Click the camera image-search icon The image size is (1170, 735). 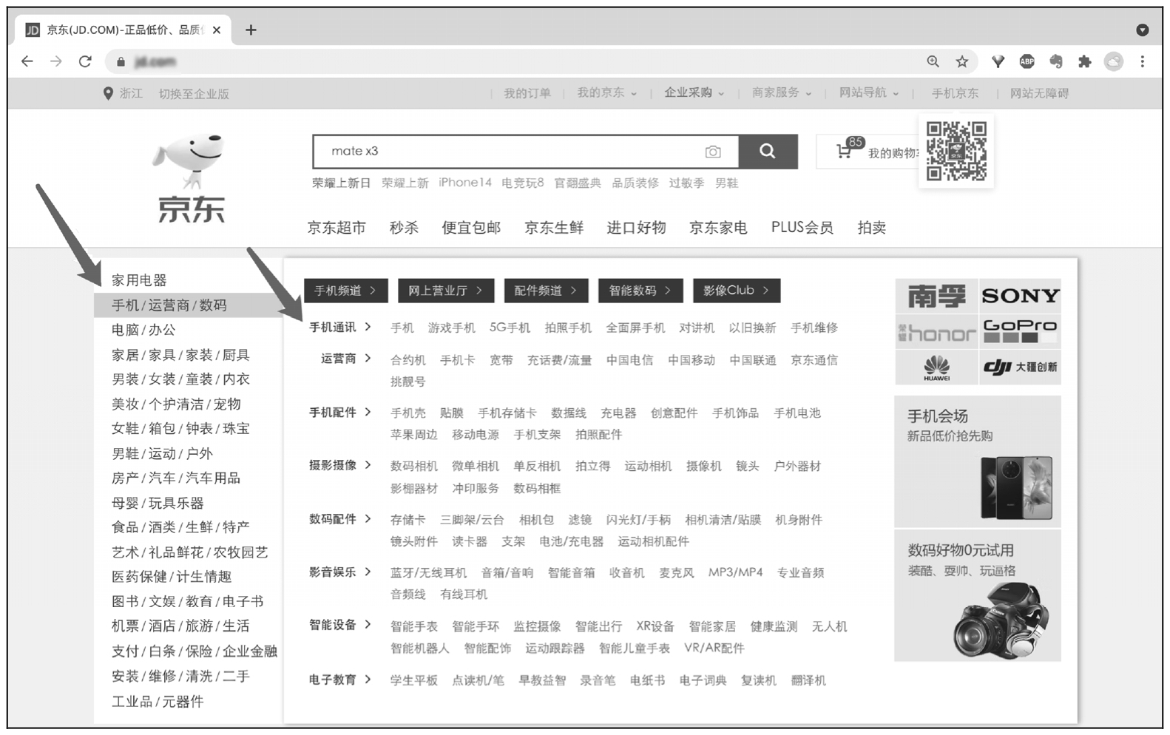(x=713, y=152)
